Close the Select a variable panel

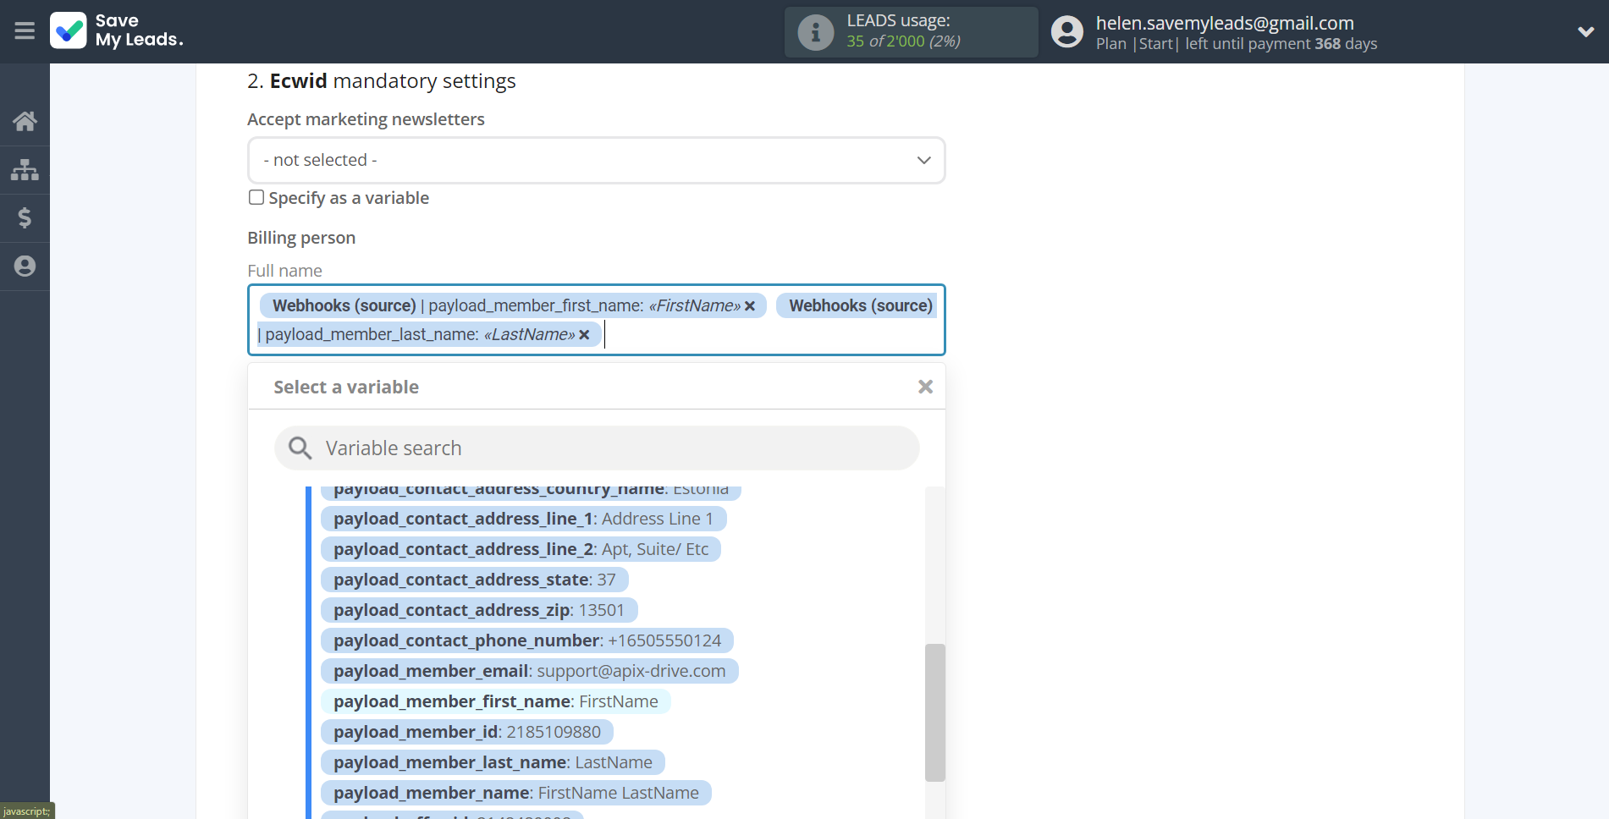[925, 387]
